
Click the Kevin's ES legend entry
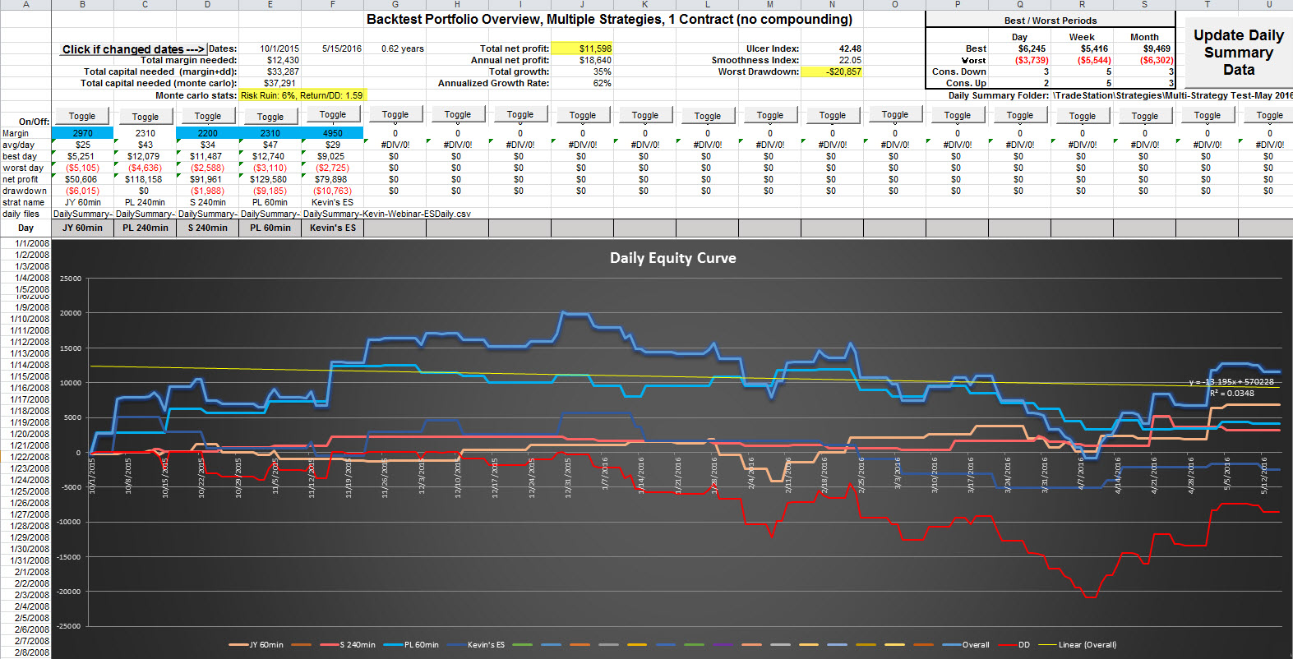click(x=476, y=645)
